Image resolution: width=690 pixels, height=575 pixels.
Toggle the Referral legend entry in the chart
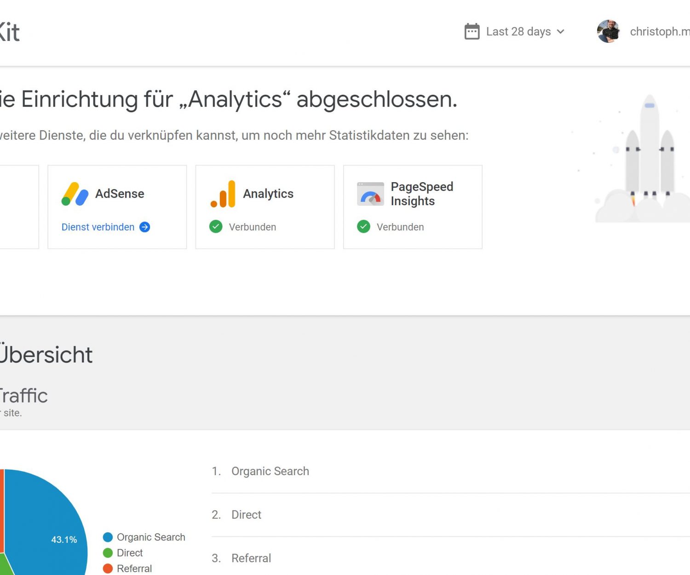(x=134, y=569)
